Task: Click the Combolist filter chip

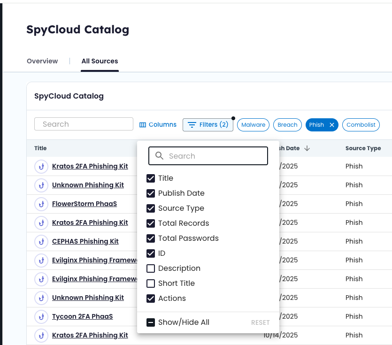Action: [x=361, y=125]
